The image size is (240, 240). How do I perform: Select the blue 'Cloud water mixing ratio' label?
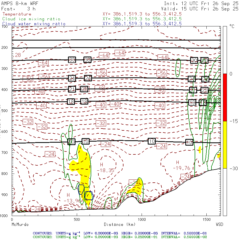(34, 24)
